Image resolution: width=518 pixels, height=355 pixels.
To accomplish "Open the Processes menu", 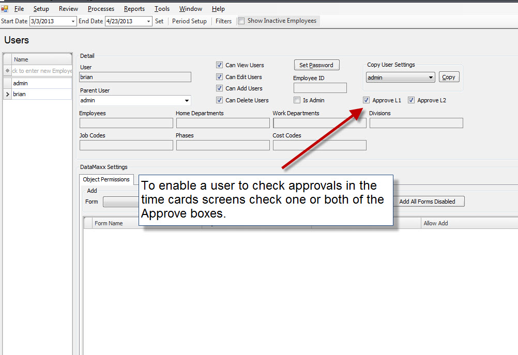I will (101, 9).
